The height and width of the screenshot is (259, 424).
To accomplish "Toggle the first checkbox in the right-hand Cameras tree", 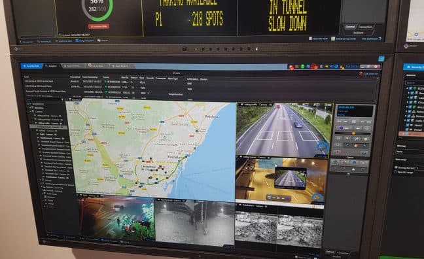I will click(410, 88).
